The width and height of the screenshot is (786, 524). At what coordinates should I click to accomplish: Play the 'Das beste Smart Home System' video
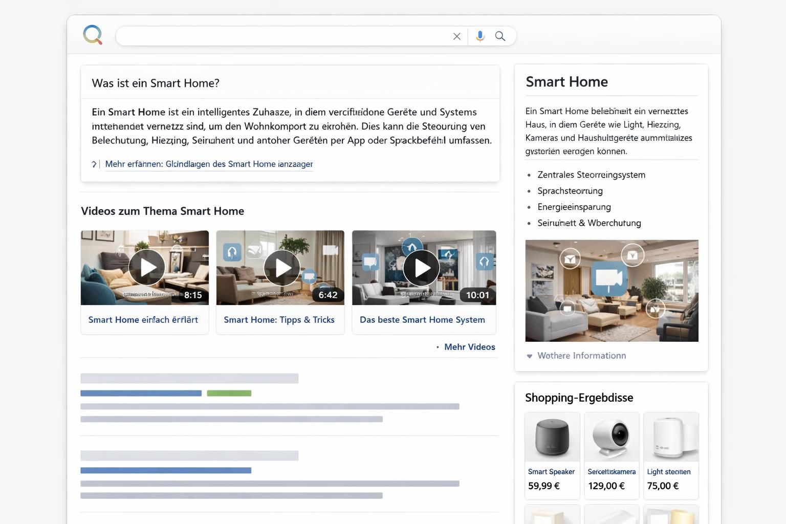421,267
